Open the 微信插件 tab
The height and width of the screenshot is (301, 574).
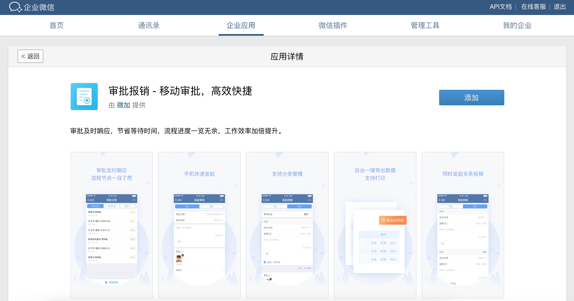[x=333, y=25]
